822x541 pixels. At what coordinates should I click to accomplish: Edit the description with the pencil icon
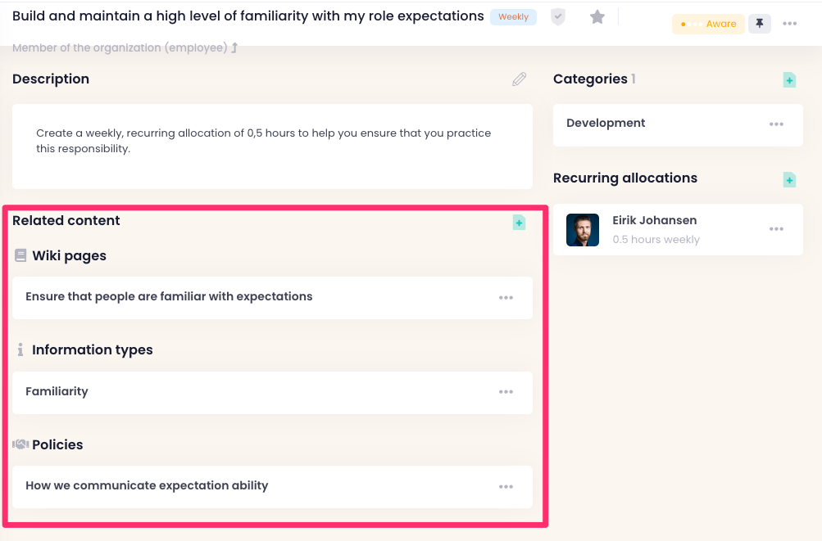click(520, 79)
